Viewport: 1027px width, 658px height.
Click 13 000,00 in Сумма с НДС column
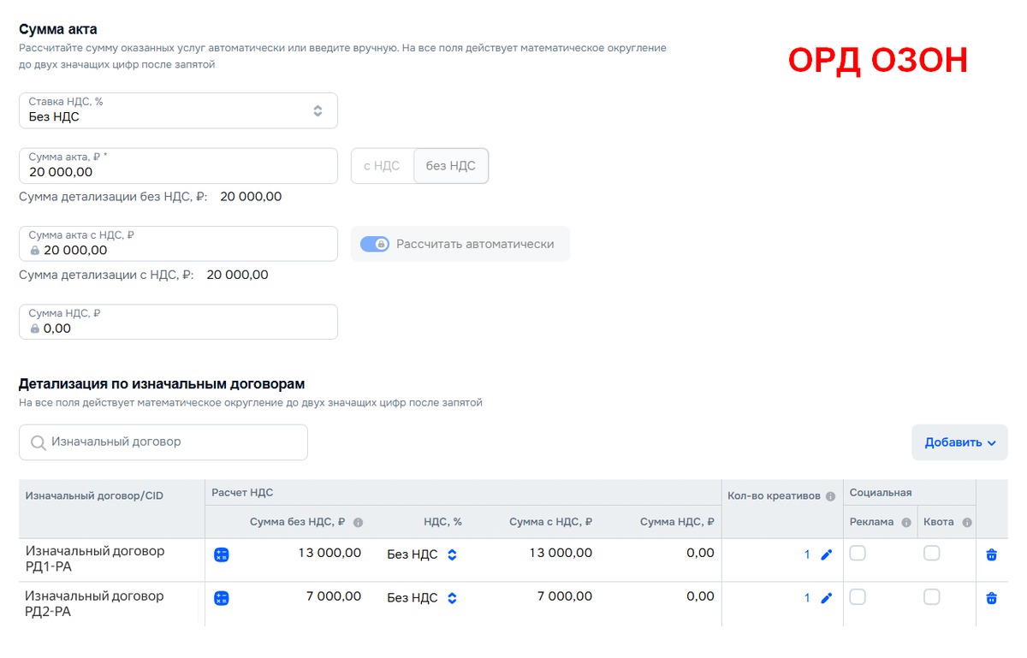click(x=561, y=553)
